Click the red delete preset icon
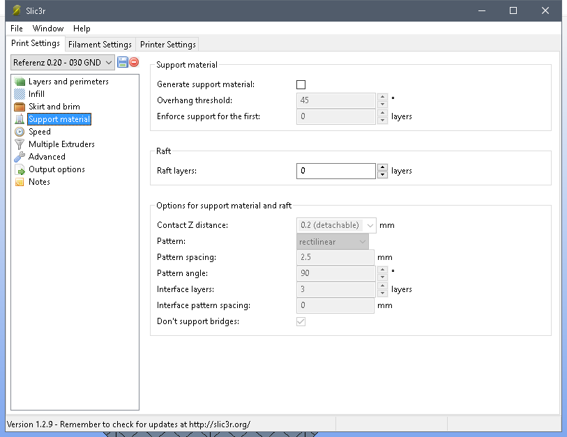This screenshot has height=437, width=567. tap(134, 62)
